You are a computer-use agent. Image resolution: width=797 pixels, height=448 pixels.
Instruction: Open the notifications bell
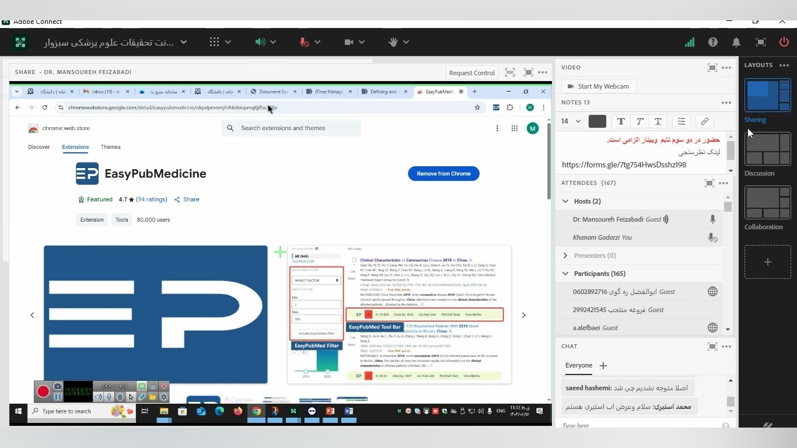[736, 42]
